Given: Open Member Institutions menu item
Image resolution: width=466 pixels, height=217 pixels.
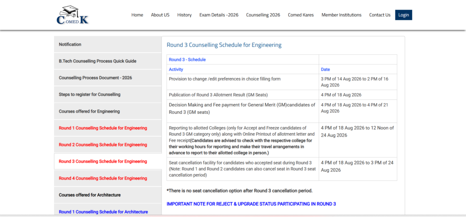Looking at the screenshot, I should [341, 15].
